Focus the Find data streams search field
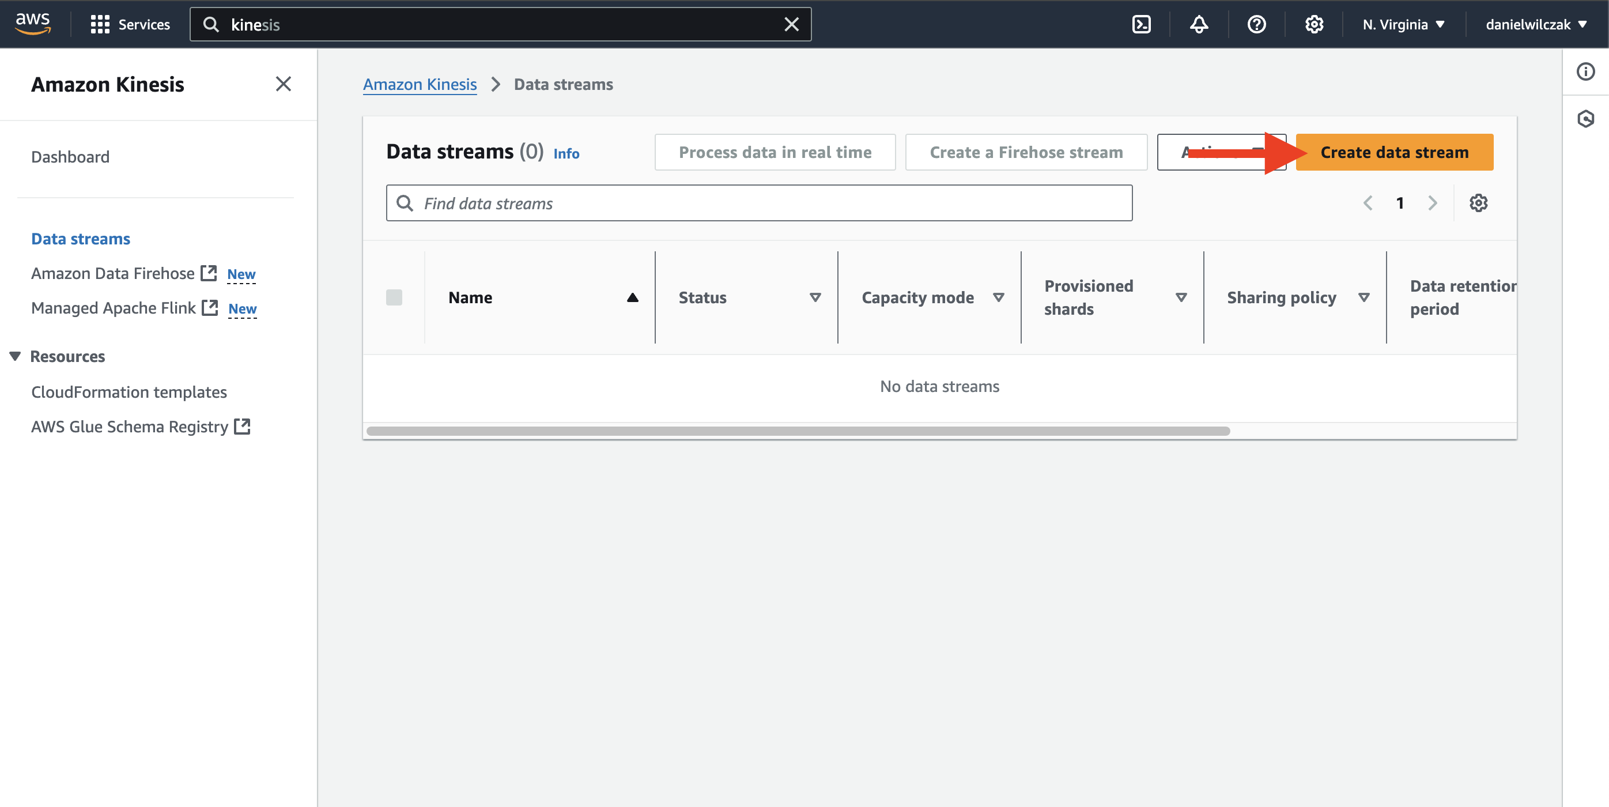Viewport: 1609px width, 807px height. point(759,202)
